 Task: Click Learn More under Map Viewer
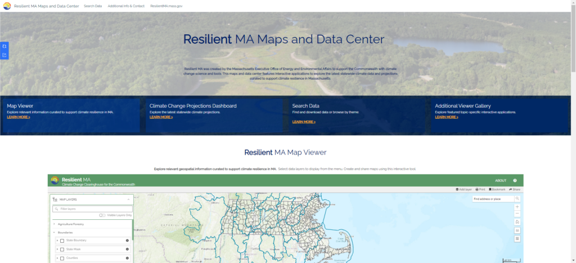[x=19, y=117]
